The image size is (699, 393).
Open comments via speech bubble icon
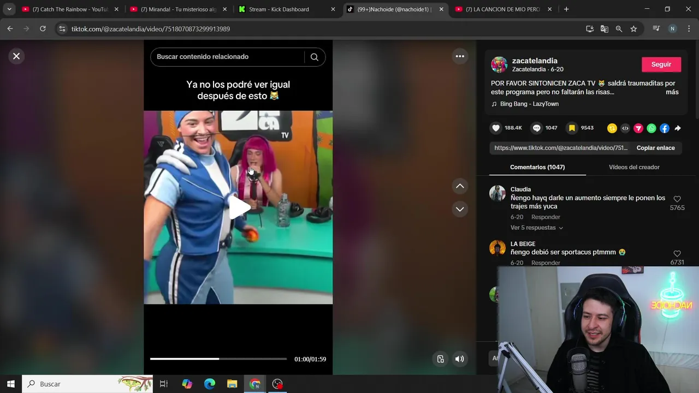point(537,128)
